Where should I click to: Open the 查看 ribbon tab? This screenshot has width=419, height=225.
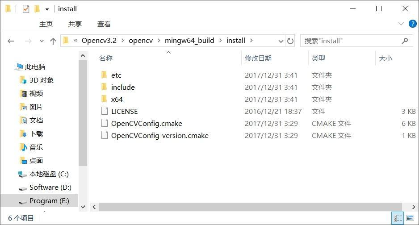(104, 24)
